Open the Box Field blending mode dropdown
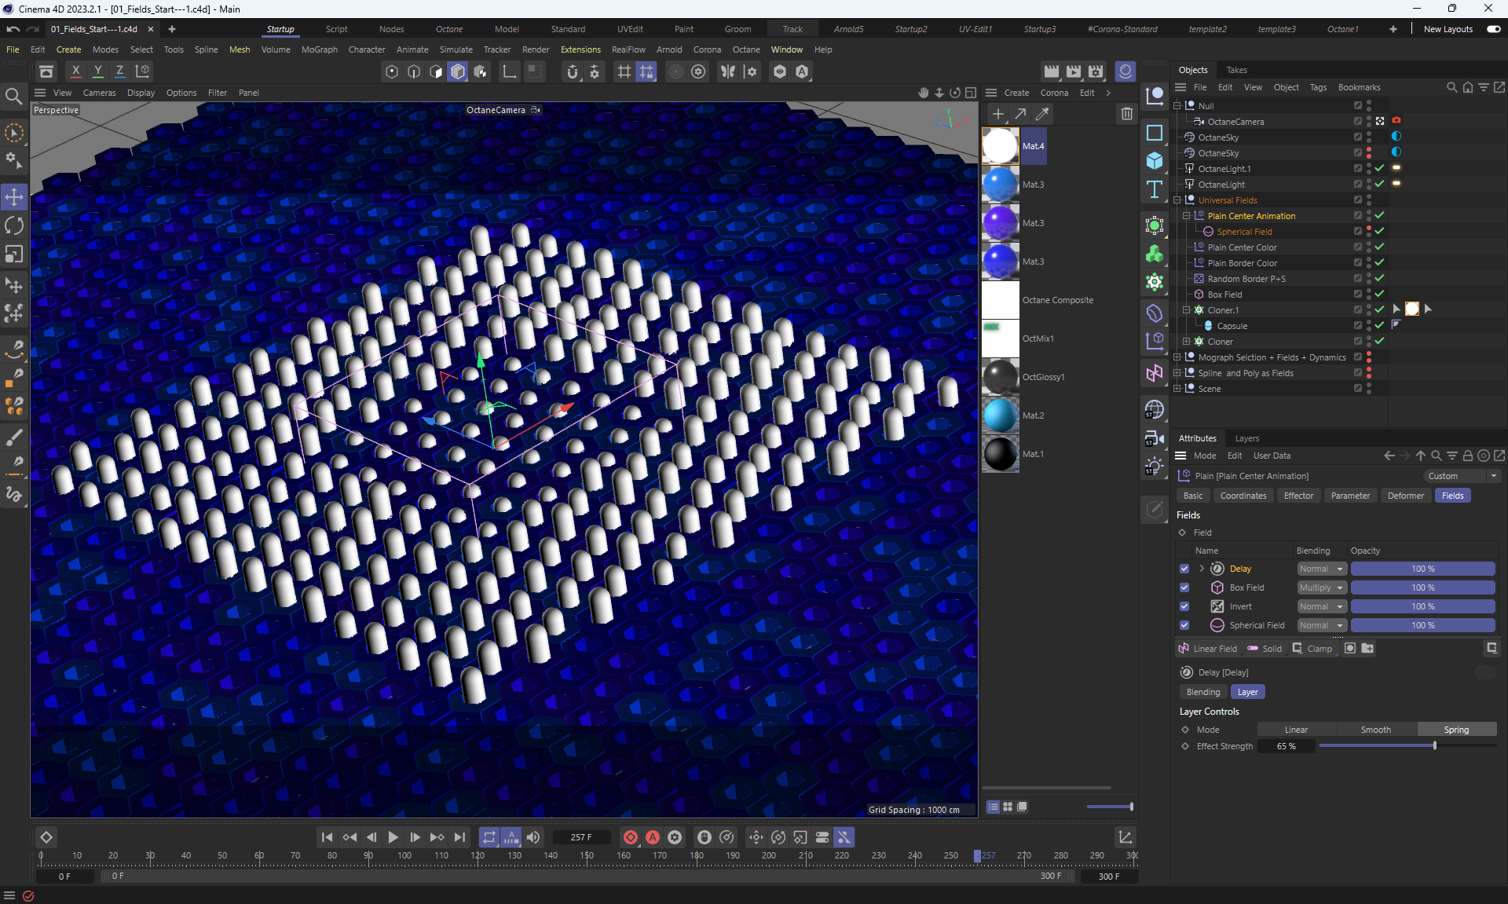The width and height of the screenshot is (1508, 904). point(1321,587)
